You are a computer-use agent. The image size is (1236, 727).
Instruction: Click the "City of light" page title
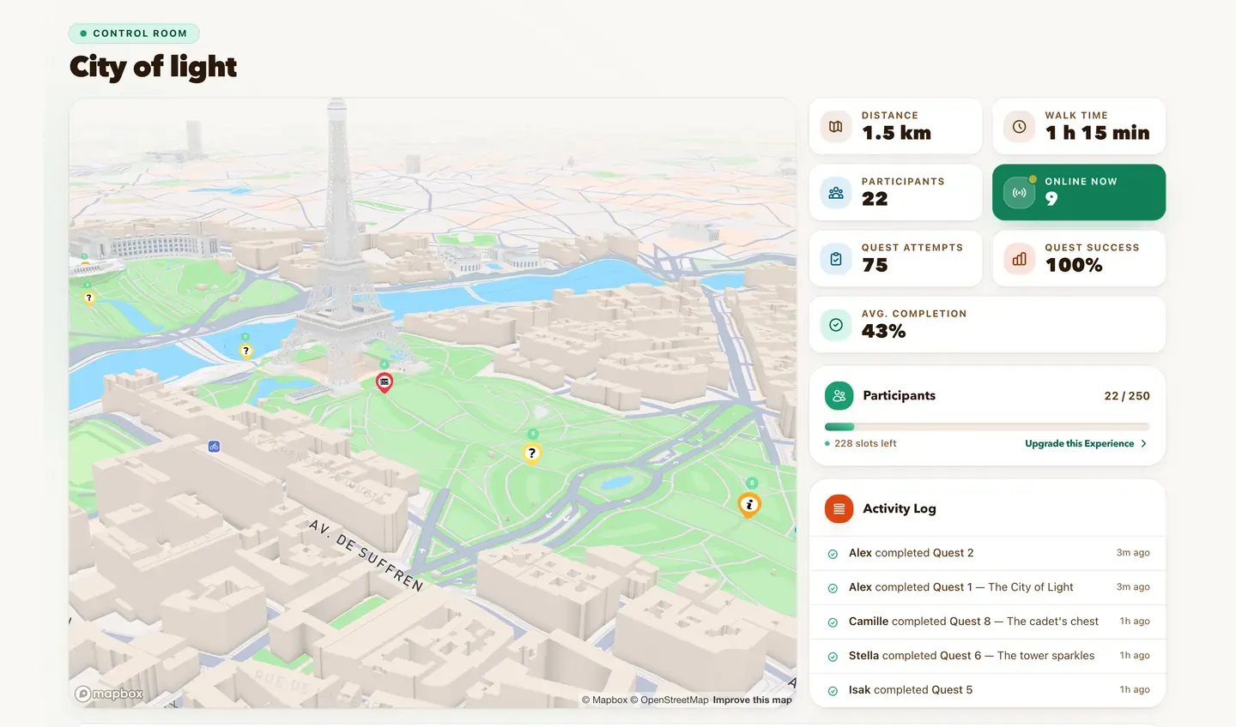tap(154, 67)
